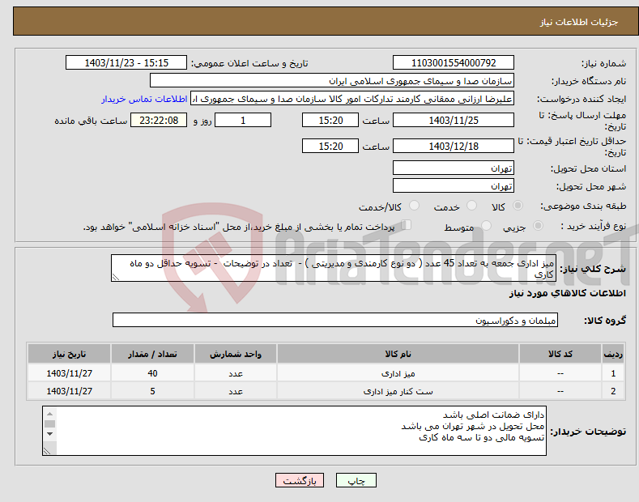Select the جزیی purchase type radio

[x=538, y=226]
